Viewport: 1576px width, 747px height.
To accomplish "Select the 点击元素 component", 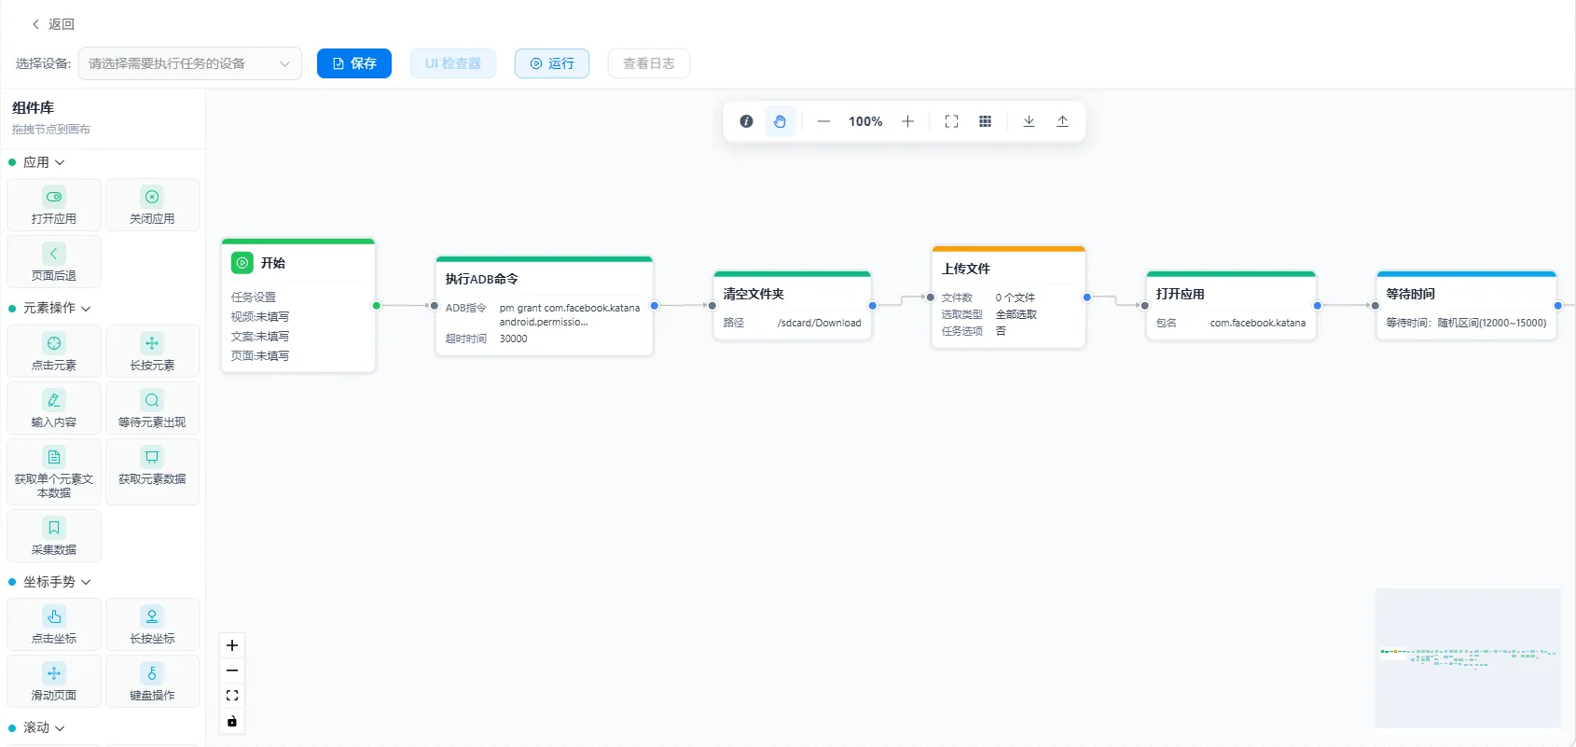I will tap(54, 352).
